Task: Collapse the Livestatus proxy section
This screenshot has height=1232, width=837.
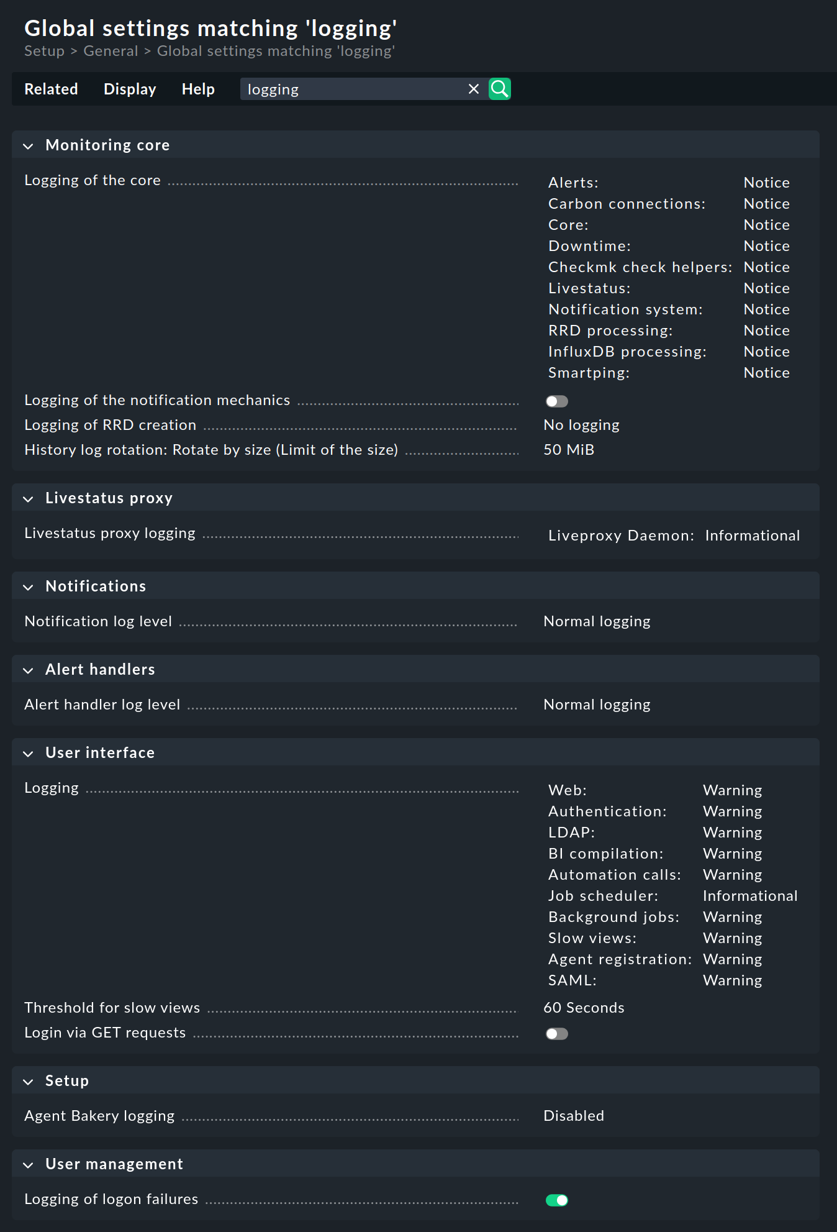Action: 28,498
